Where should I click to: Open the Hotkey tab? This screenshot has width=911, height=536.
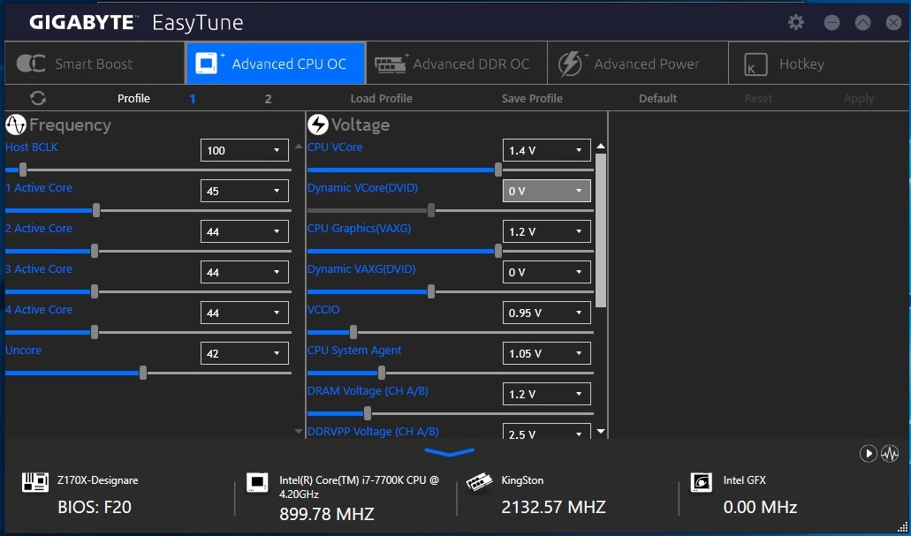819,64
